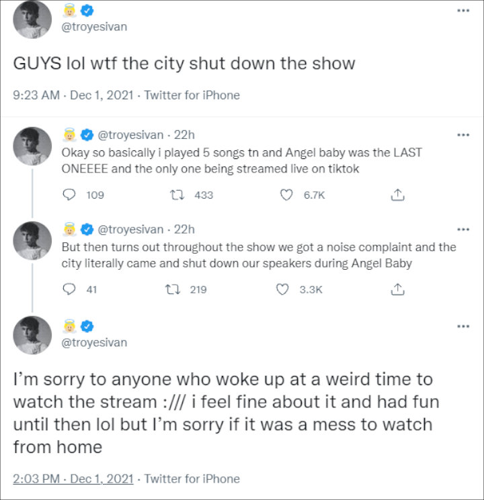This screenshot has width=484, height=500.
Task: Open avatar beside the 5 songs tweet
Action: click(x=32, y=146)
